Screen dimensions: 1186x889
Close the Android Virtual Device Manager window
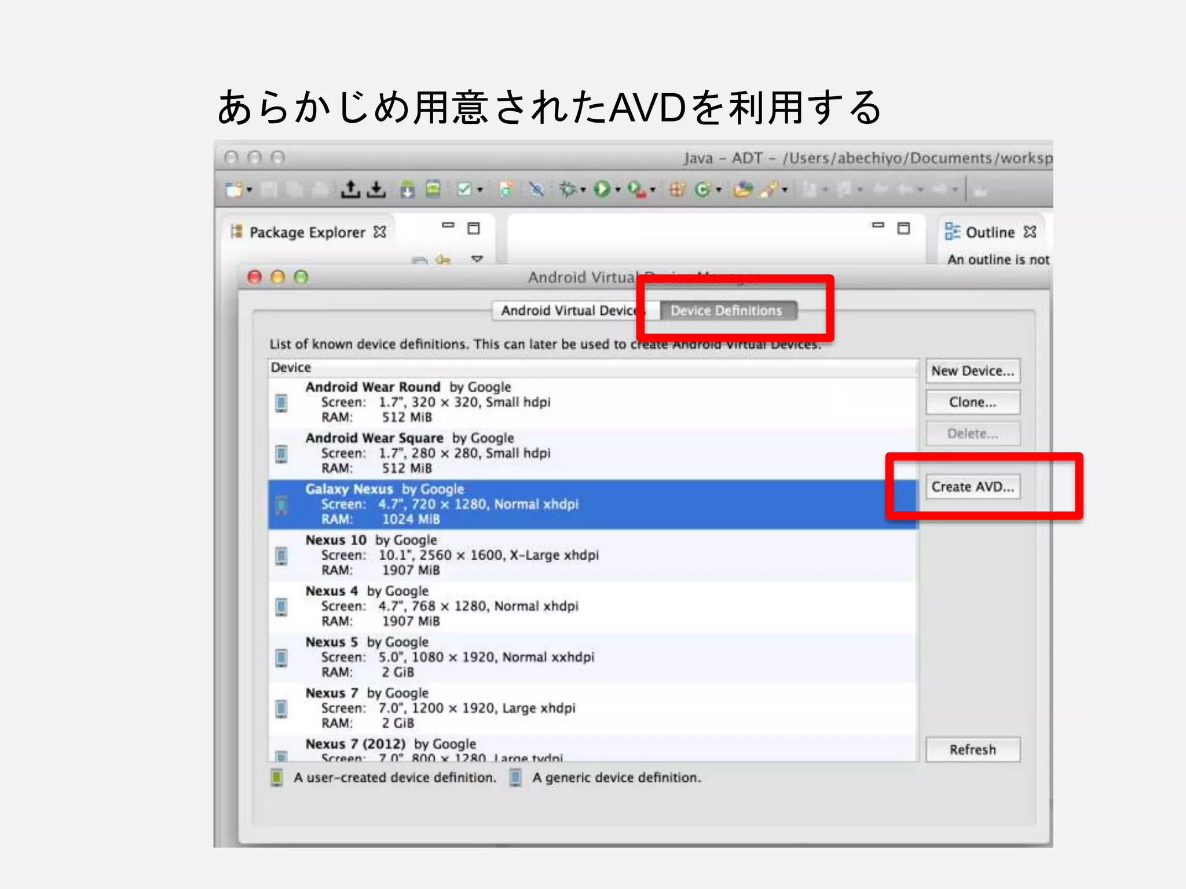point(255,277)
